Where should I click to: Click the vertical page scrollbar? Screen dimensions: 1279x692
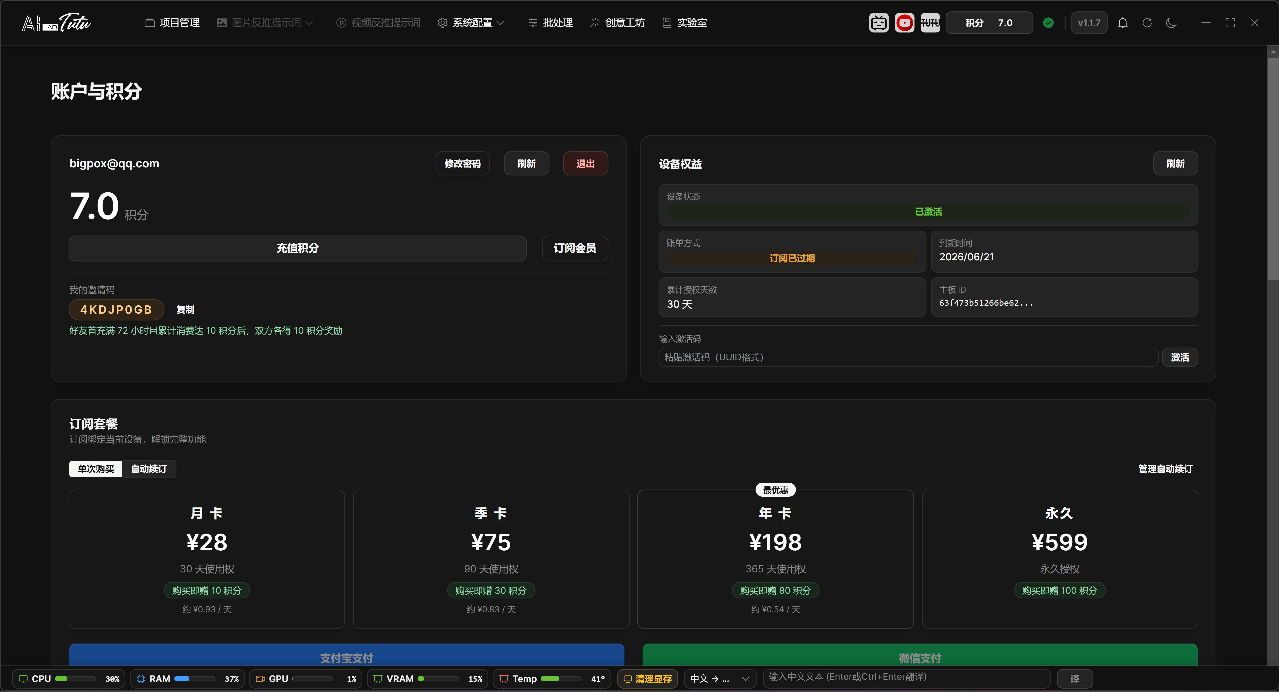coord(1273,169)
